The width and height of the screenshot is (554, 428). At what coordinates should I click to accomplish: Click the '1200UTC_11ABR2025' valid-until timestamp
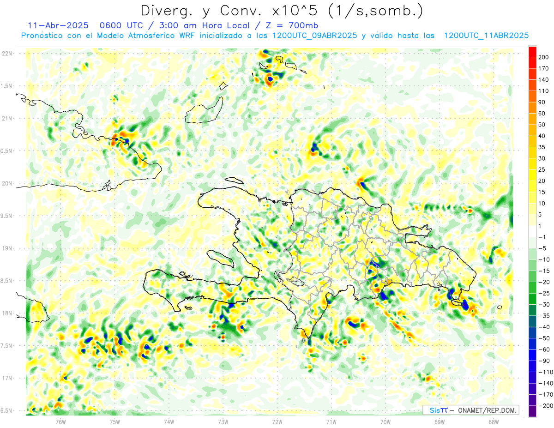(x=486, y=36)
